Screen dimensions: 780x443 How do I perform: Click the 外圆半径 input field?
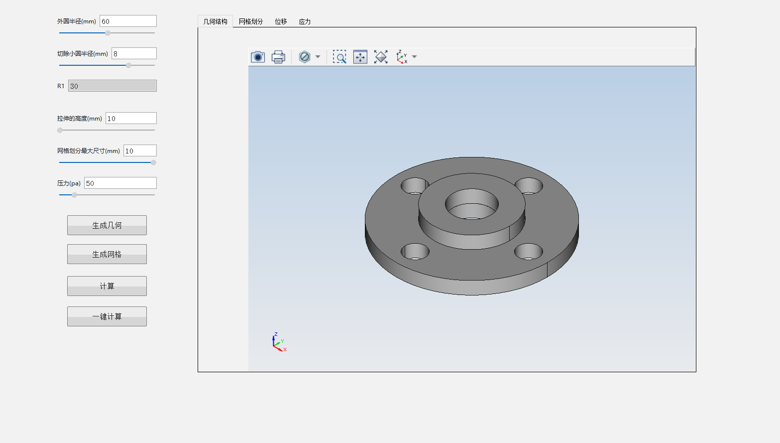pyautogui.click(x=128, y=21)
